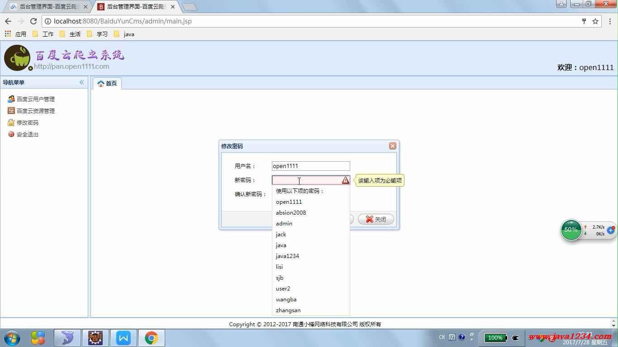Image resolution: width=618 pixels, height=347 pixels.
Task: Switch to the 首页 tab
Action: click(x=107, y=83)
